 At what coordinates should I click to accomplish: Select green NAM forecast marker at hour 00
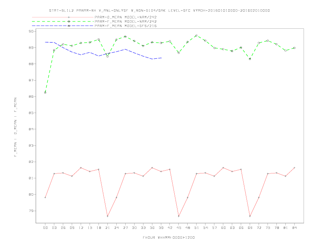tap(45, 92)
